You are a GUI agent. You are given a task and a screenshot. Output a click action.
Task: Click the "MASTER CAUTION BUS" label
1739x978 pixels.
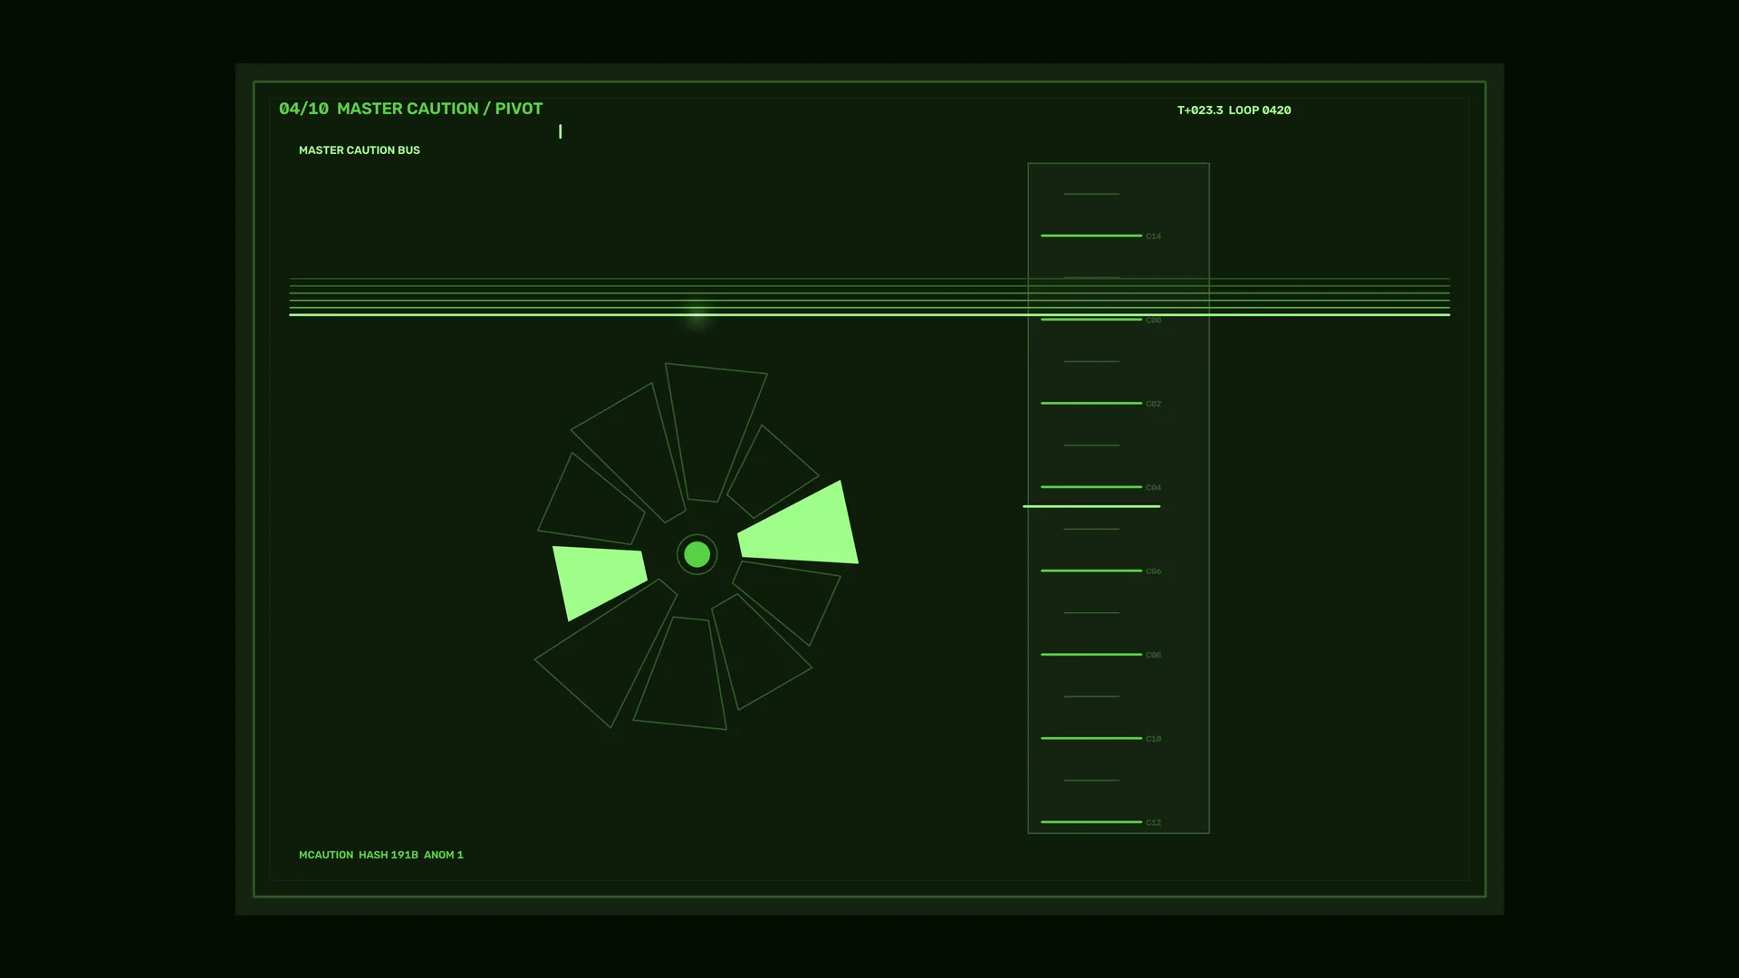360,150
